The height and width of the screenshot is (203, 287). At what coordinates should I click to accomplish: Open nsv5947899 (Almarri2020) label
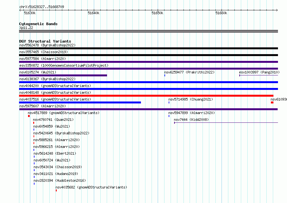(x=192, y=113)
